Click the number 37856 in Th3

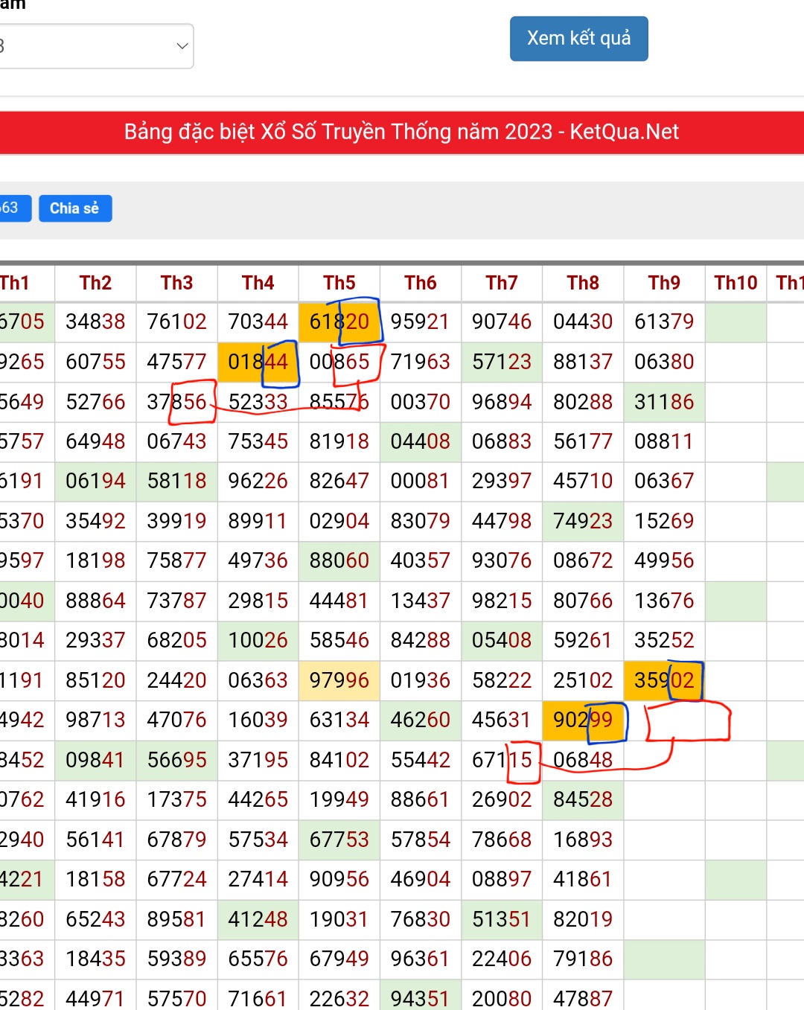pyautogui.click(x=176, y=402)
